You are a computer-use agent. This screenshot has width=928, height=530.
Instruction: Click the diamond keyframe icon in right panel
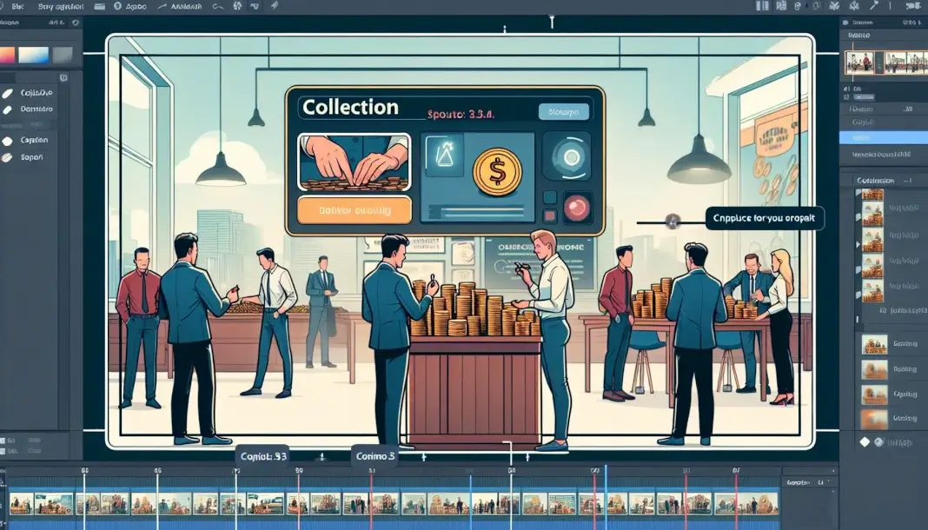(x=864, y=441)
